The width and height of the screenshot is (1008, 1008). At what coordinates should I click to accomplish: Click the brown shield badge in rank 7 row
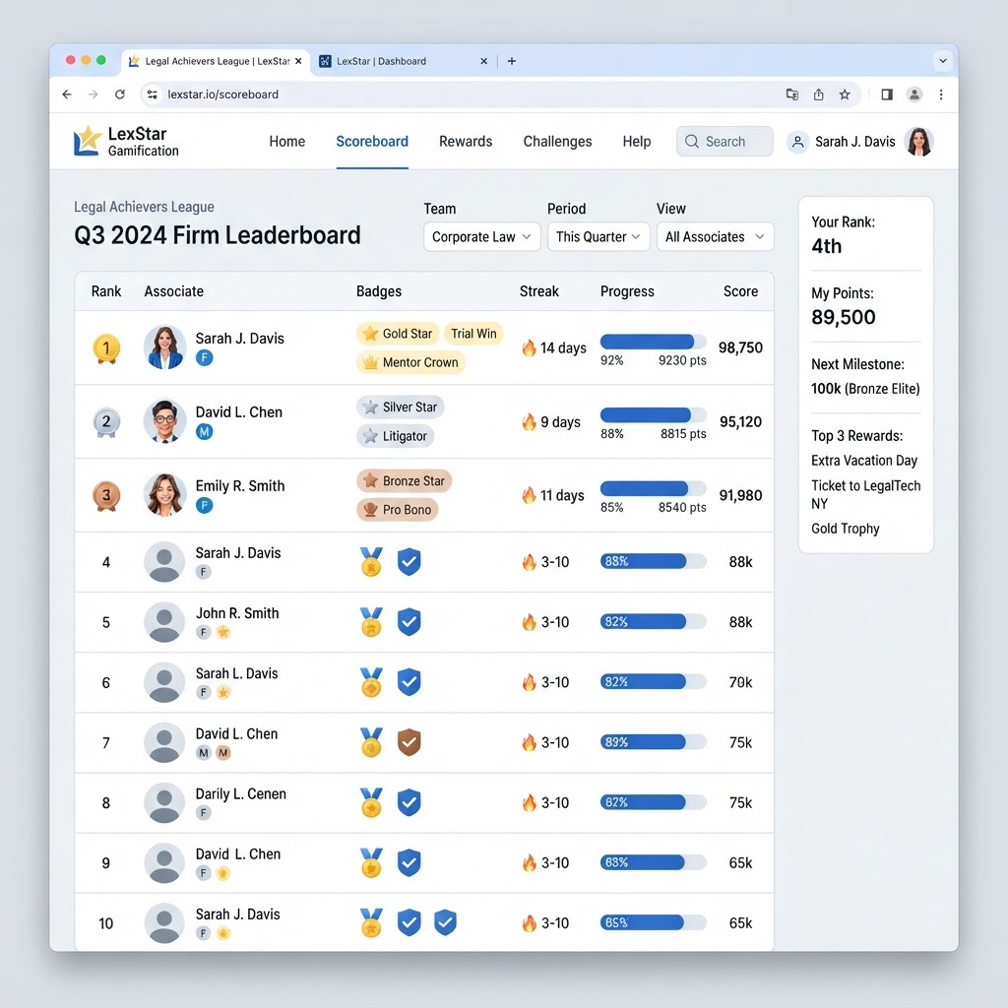pyautogui.click(x=409, y=742)
